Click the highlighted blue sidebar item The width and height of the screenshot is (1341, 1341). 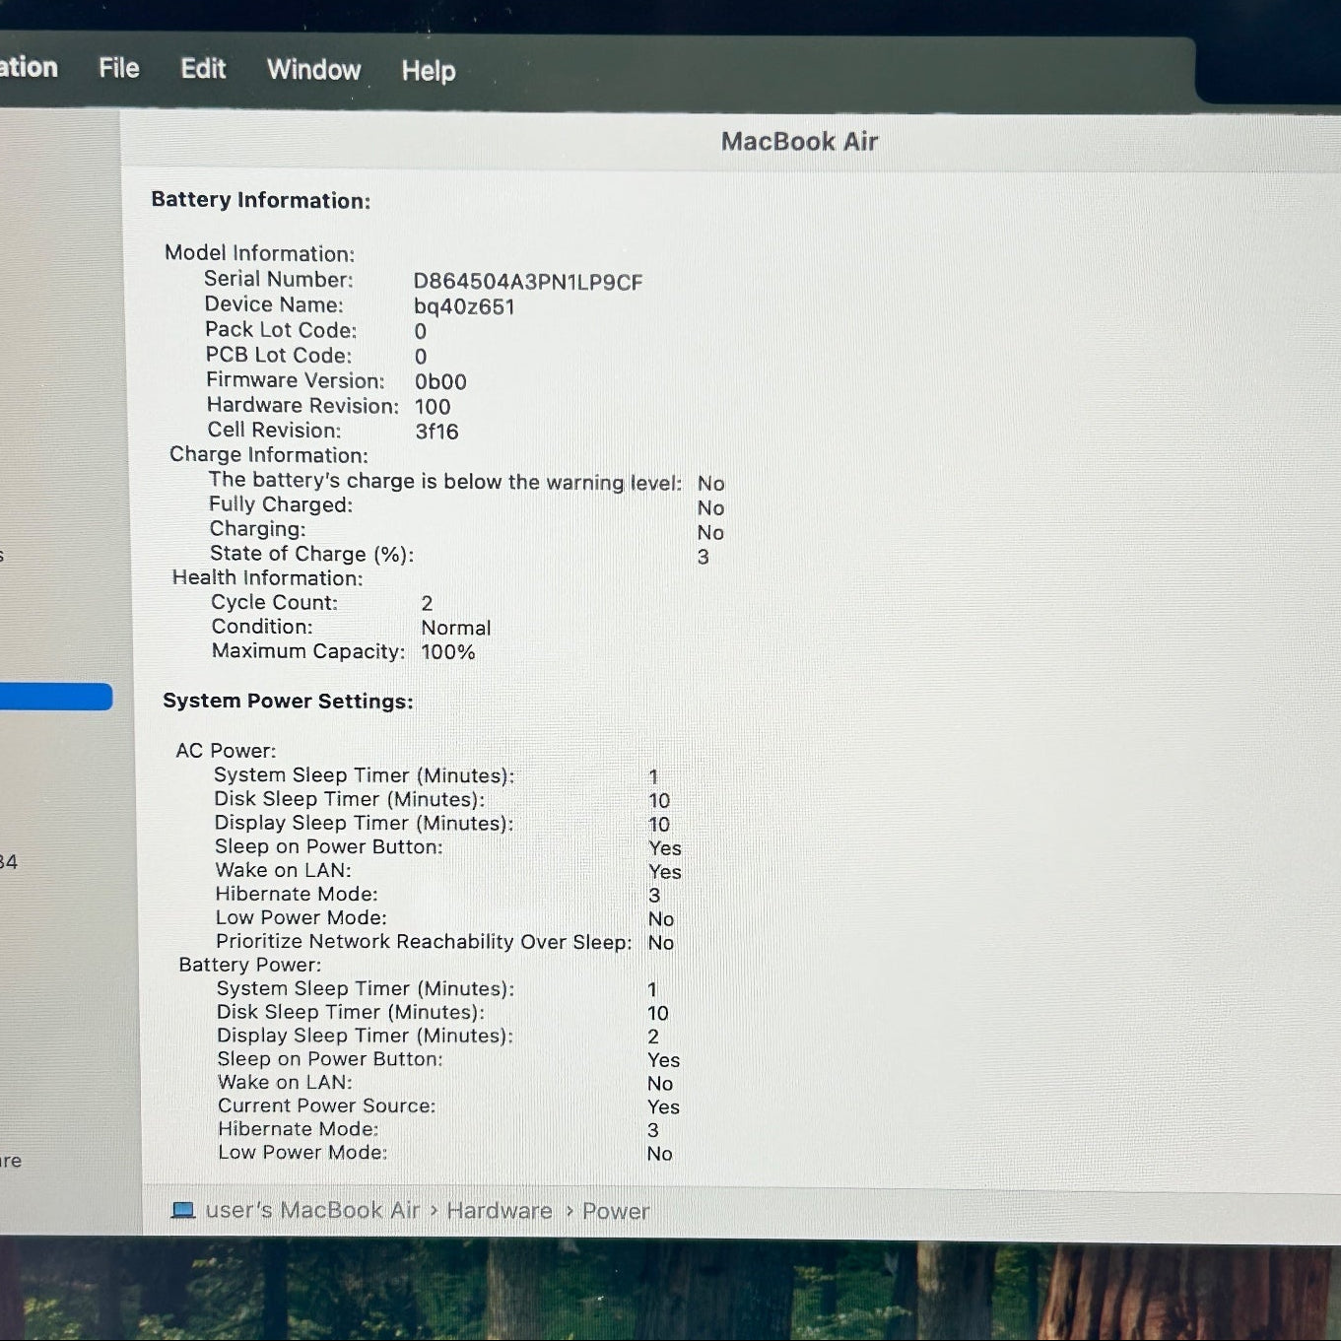coord(55,697)
